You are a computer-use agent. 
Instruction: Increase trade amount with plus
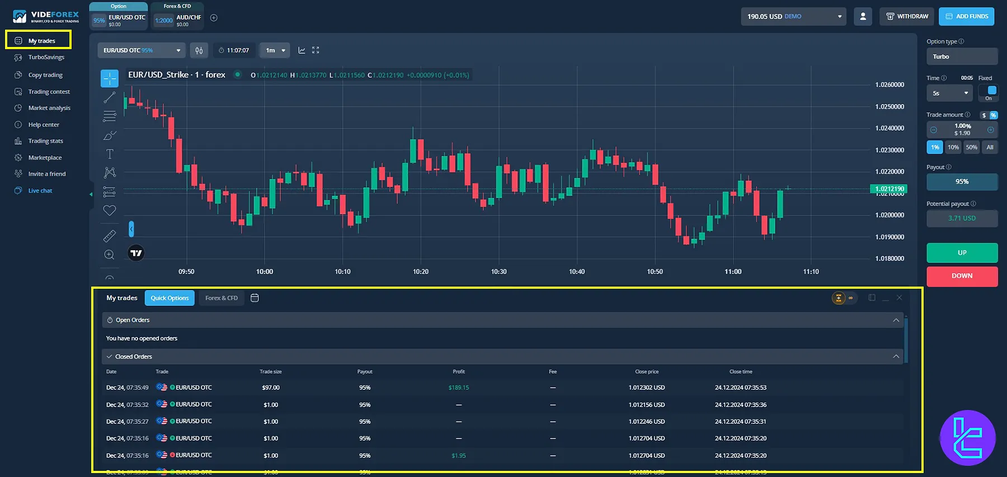click(x=990, y=130)
